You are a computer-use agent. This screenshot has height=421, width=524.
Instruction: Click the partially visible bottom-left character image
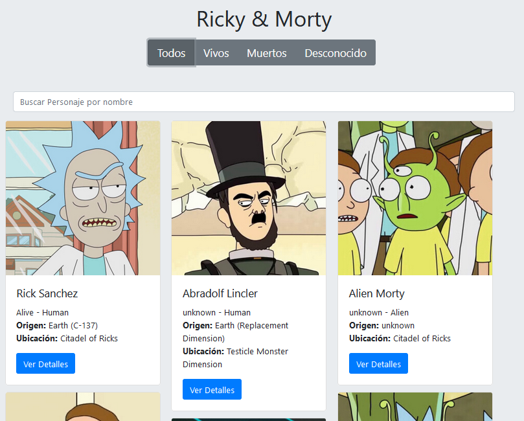(82, 407)
